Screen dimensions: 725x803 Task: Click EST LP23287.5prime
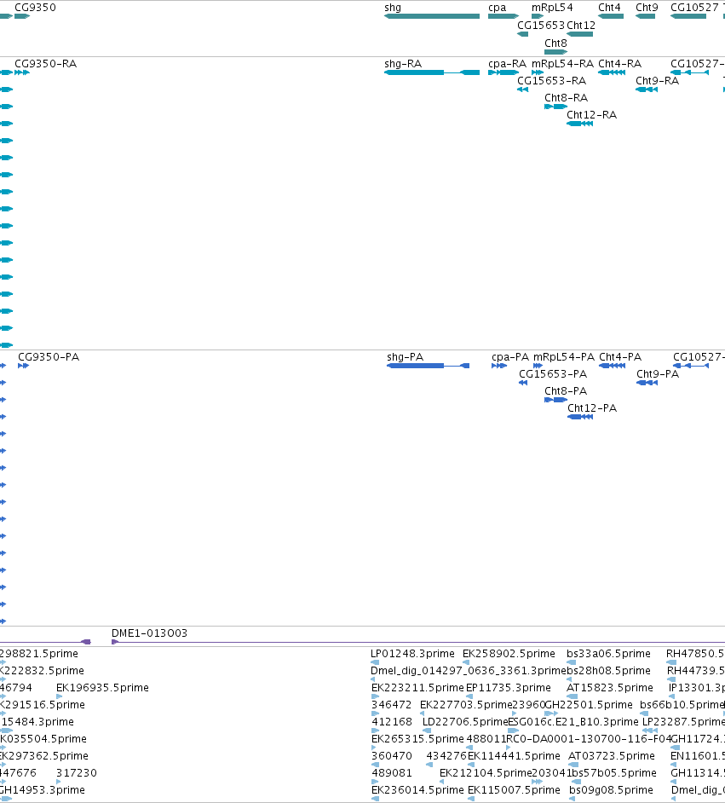pyautogui.click(x=683, y=722)
